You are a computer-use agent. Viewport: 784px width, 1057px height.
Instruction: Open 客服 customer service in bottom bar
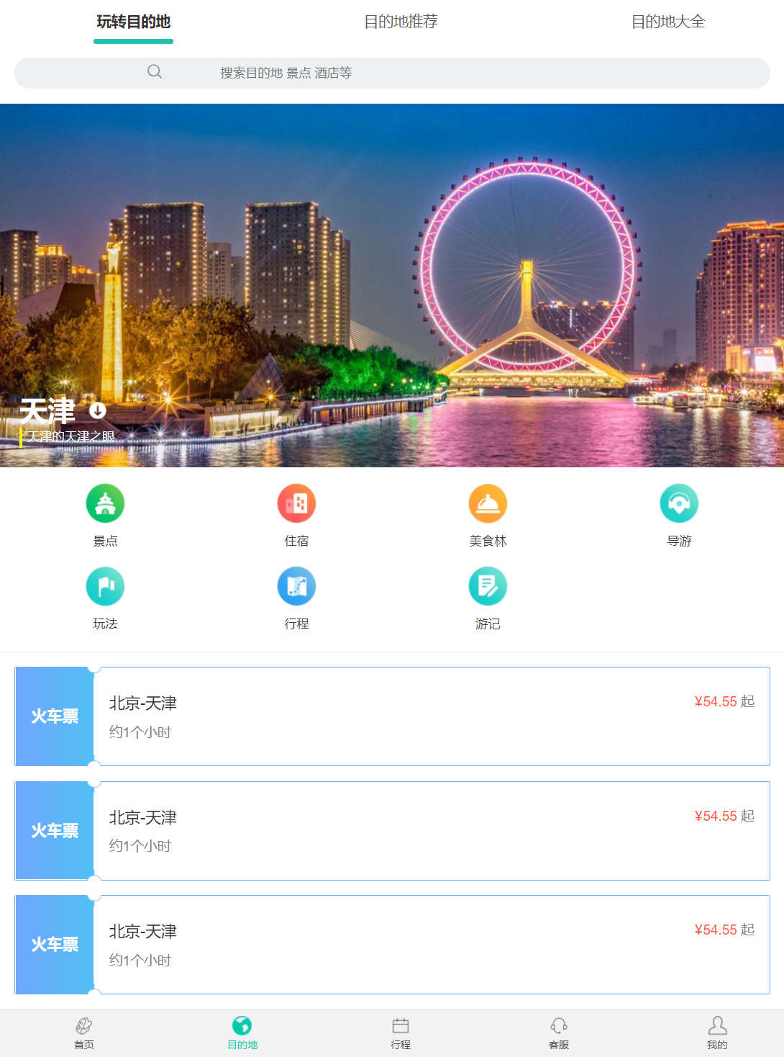pos(559,1033)
